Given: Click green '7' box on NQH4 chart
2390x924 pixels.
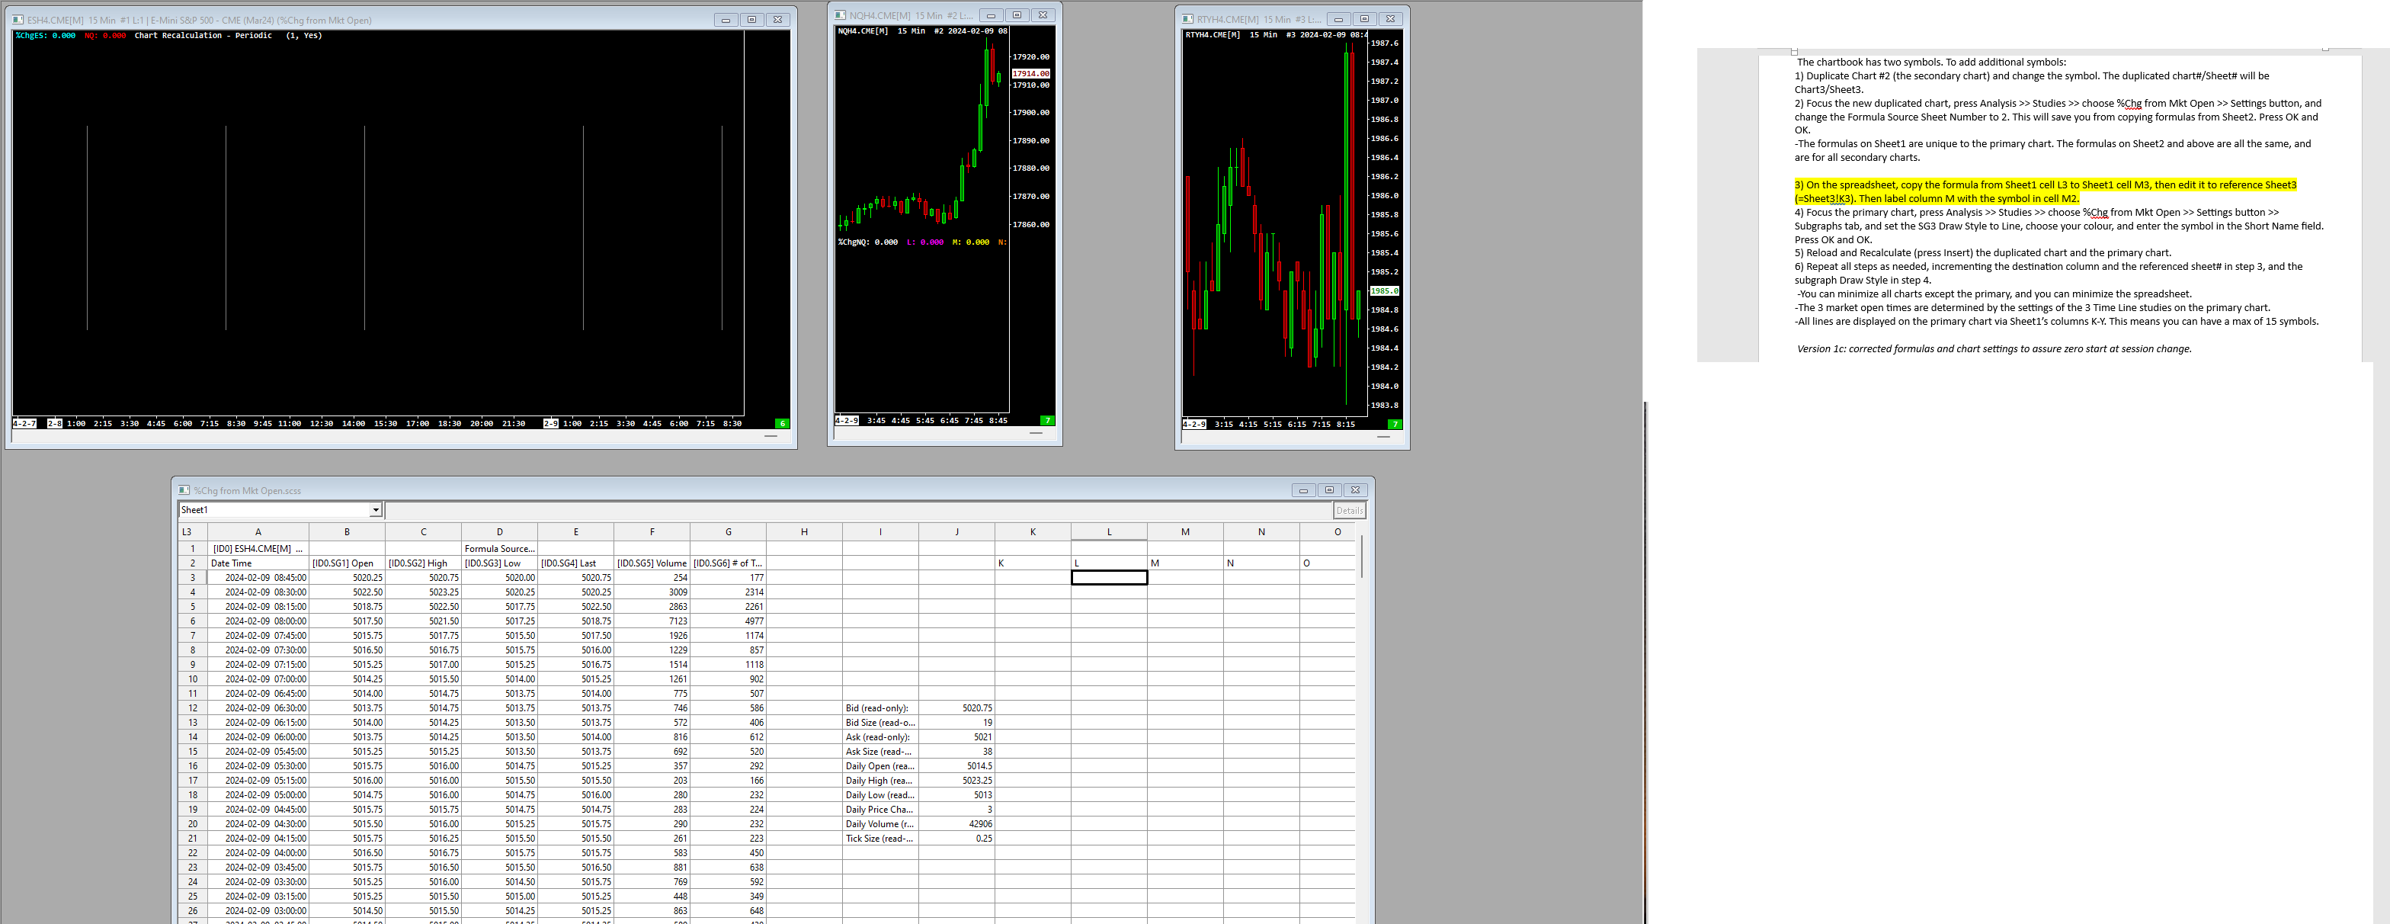Looking at the screenshot, I should [1046, 420].
